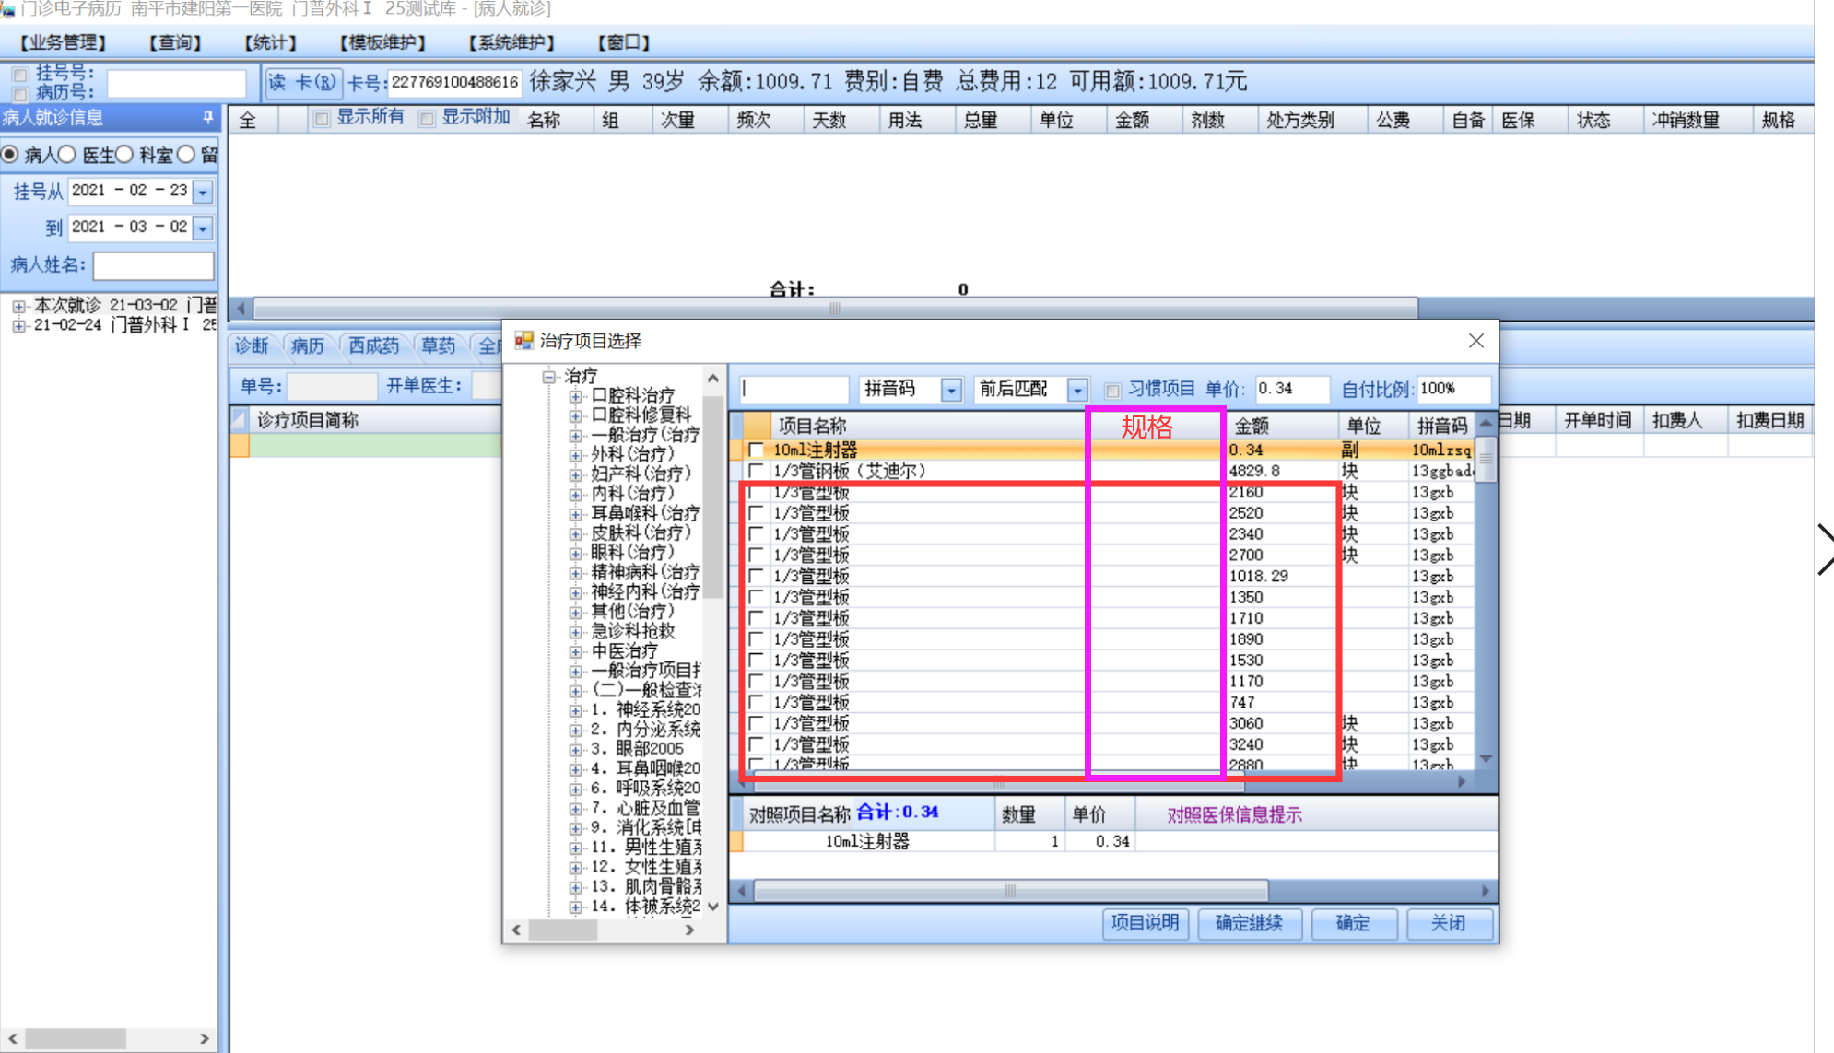Expand the 口腔科治疗 tree node
Viewport: 1834px width, 1053px height.
click(x=575, y=396)
